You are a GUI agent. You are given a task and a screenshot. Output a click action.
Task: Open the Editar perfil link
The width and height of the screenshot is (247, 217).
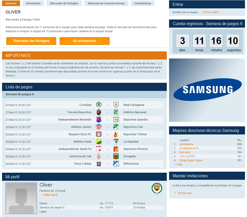point(51,195)
